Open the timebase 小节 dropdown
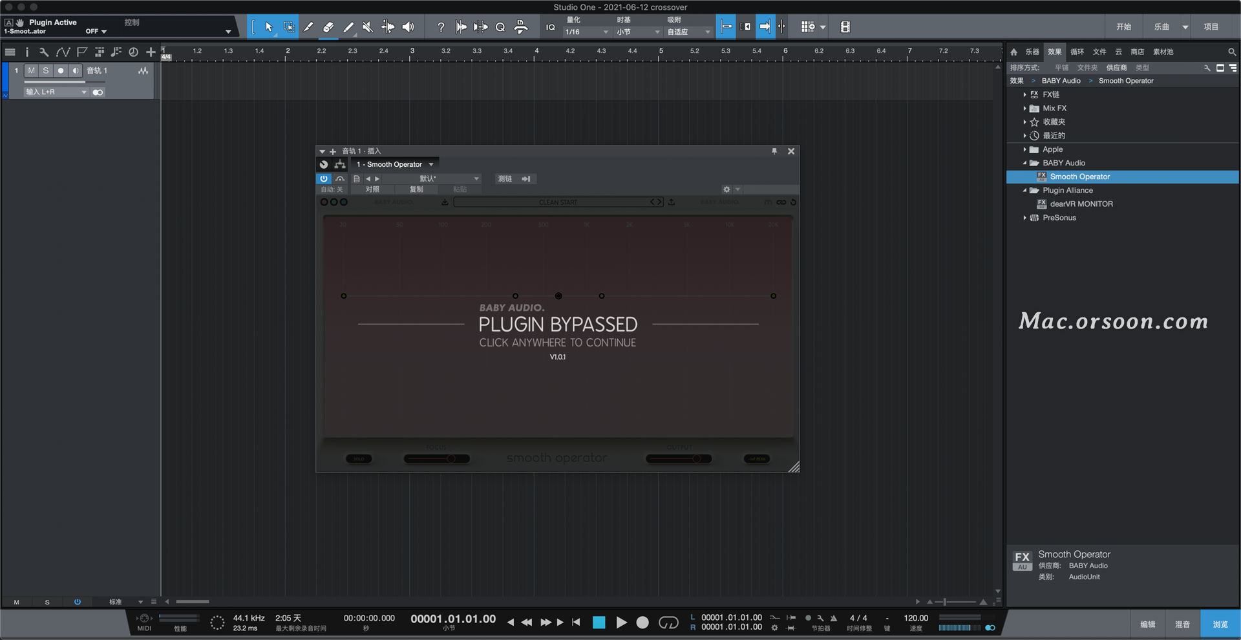The image size is (1241, 640). pyautogui.click(x=638, y=32)
